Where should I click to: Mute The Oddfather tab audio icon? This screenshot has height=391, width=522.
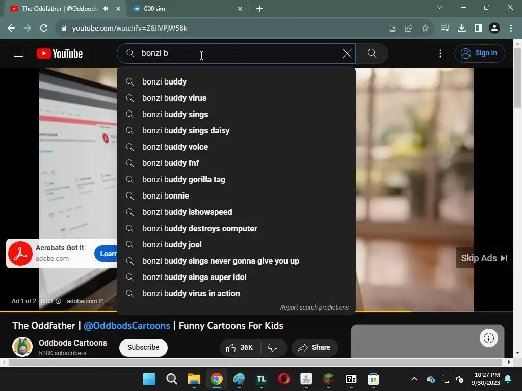click(x=105, y=9)
